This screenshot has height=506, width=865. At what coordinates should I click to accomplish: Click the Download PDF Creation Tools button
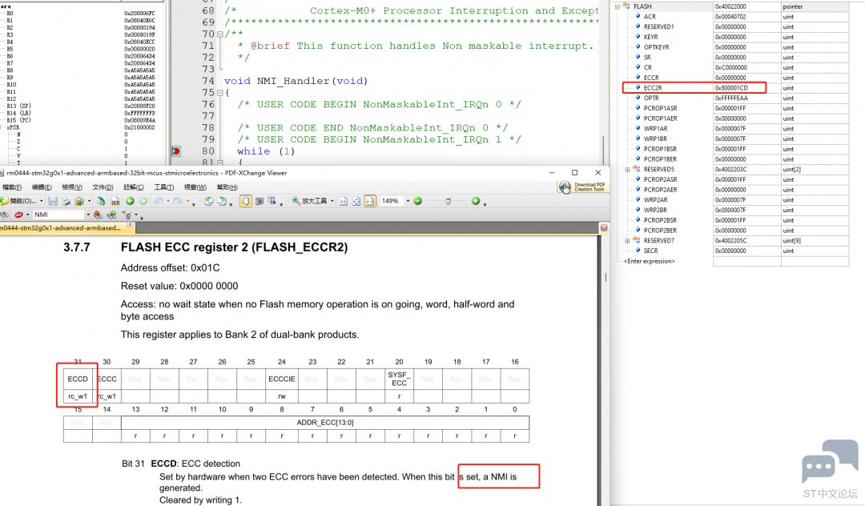[x=581, y=187]
